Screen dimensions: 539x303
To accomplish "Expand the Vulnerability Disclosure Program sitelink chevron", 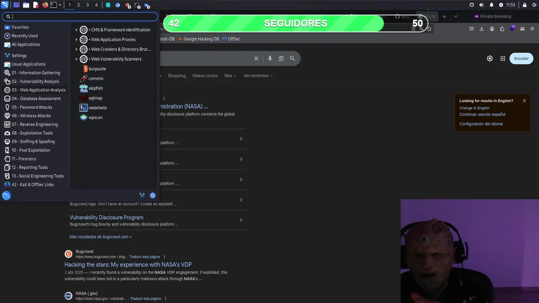I will coord(241,220).
